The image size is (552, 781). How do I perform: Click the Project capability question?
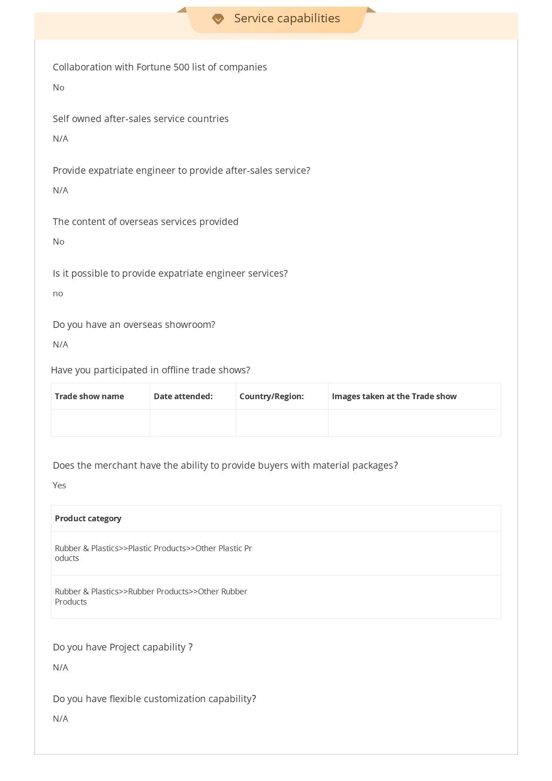click(x=123, y=647)
